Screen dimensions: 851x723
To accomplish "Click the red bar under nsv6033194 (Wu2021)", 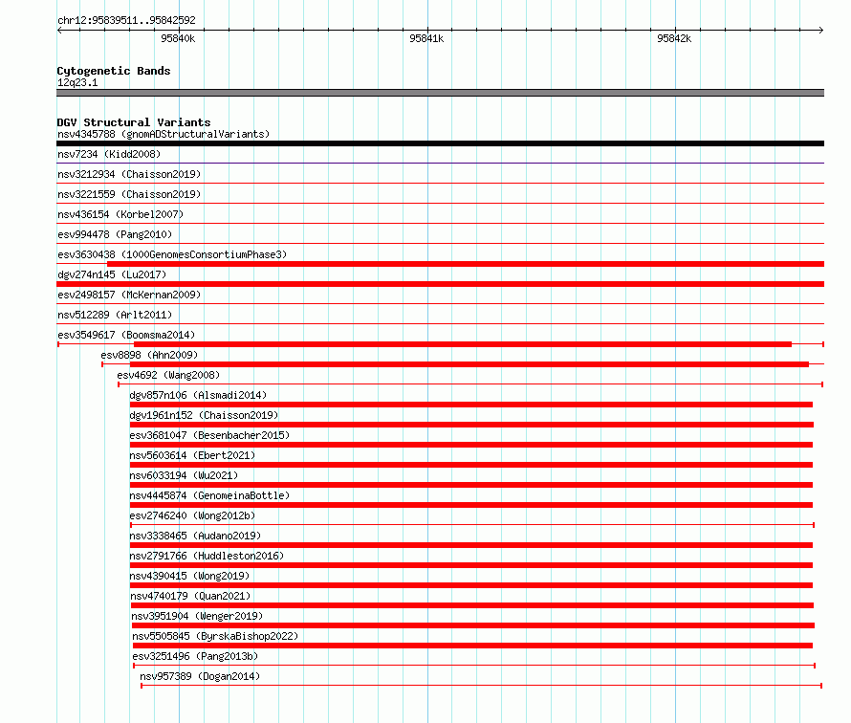I will [471, 485].
